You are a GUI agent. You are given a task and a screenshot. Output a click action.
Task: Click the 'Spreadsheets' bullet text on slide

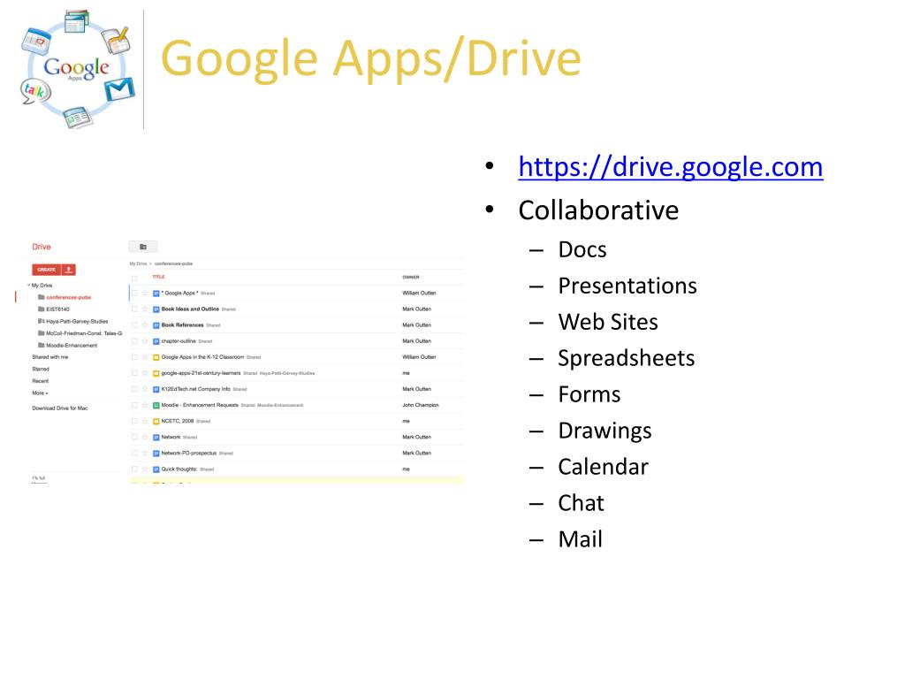pos(627,359)
